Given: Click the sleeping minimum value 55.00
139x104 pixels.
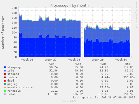Looking at the screenshot, I should pos(79,67).
